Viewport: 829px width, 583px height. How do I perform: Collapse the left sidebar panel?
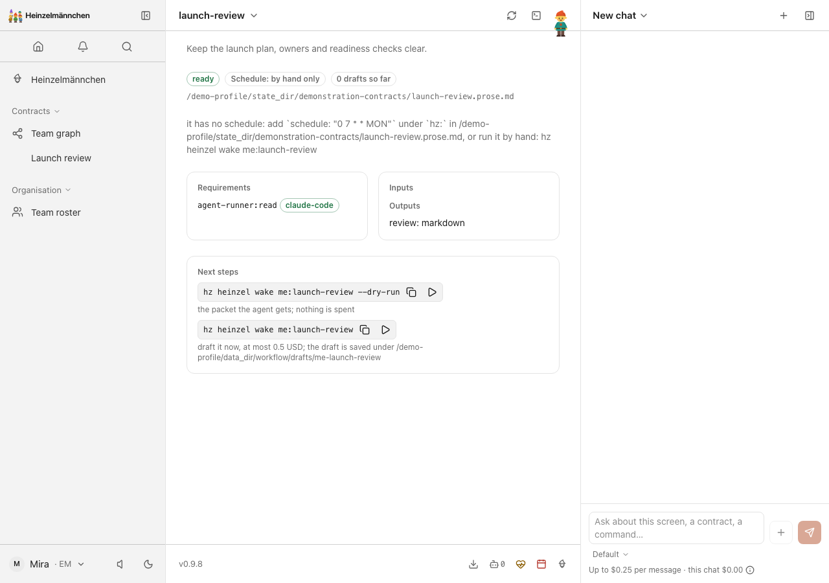coord(146,16)
